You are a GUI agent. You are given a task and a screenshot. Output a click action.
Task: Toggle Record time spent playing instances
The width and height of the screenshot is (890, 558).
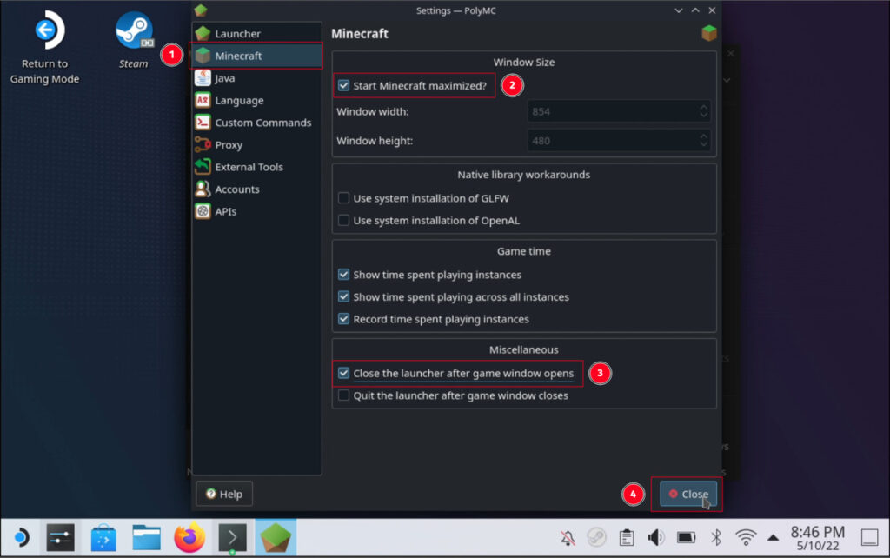tap(343, 319)
